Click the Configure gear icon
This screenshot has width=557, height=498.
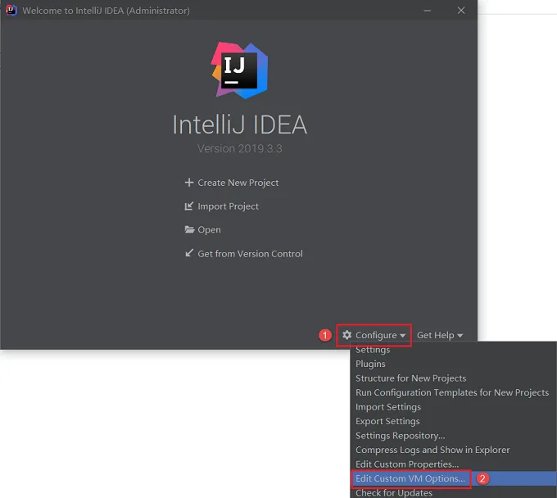tap(347, 335)
